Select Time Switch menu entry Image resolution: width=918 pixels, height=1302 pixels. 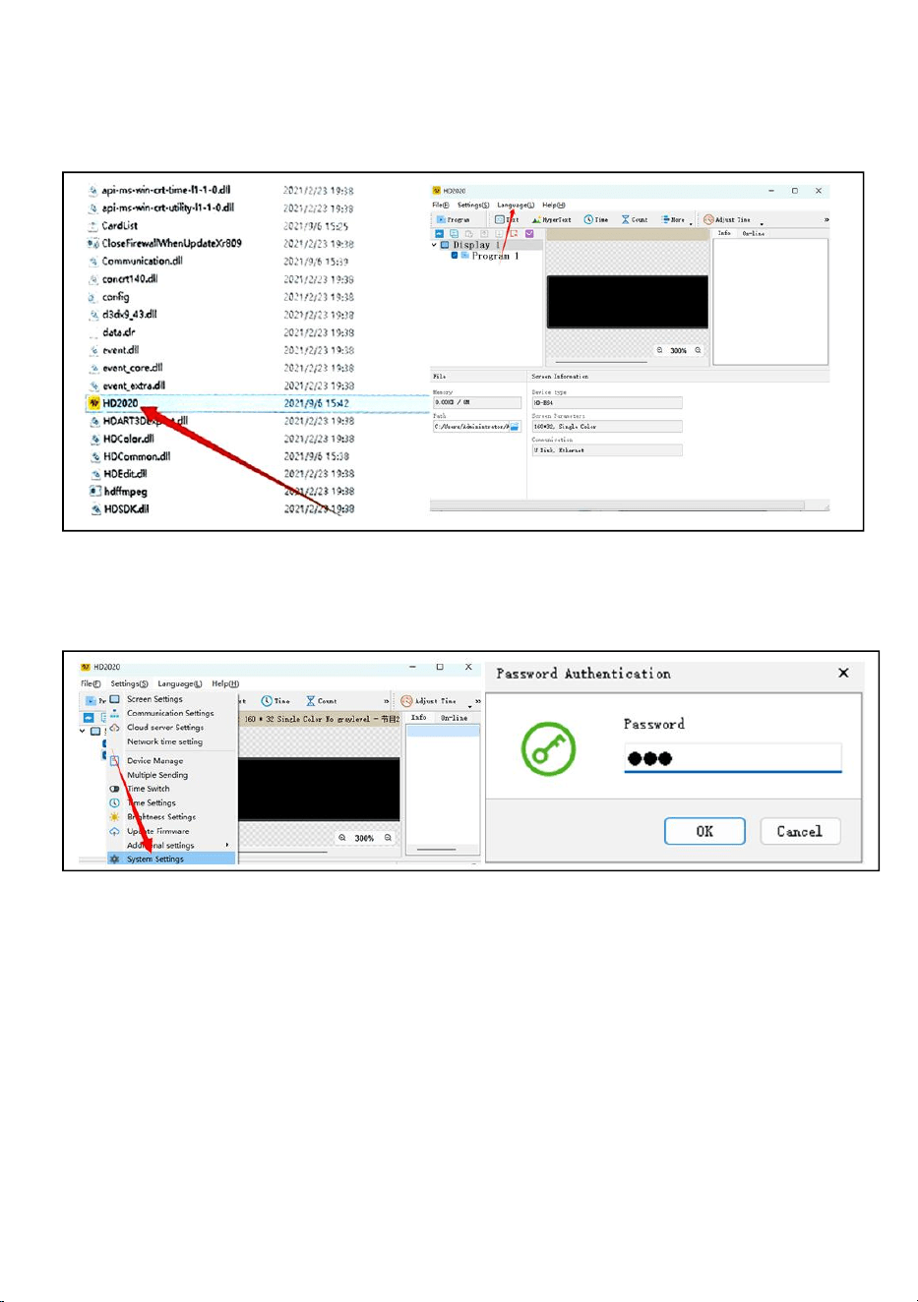click(149, 789)
